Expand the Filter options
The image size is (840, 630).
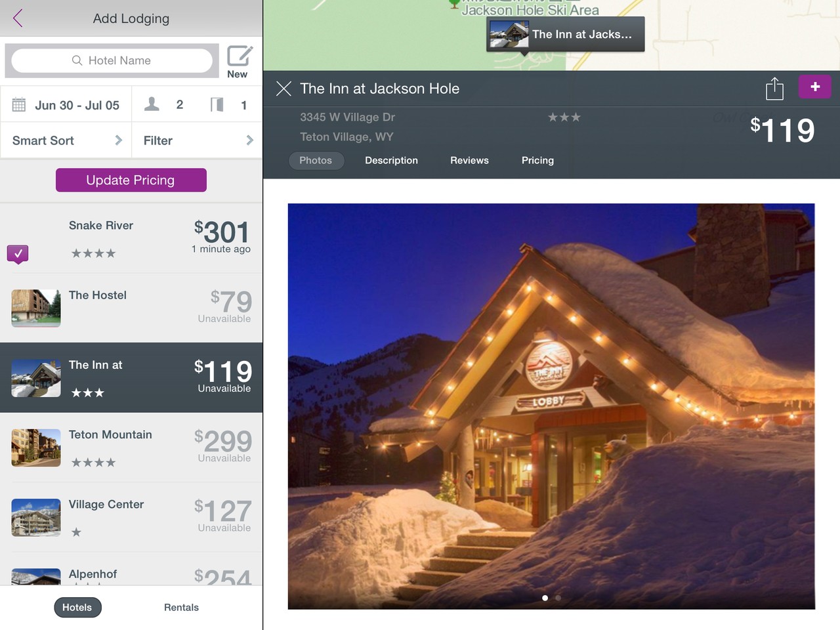click(x=198, y=140)
